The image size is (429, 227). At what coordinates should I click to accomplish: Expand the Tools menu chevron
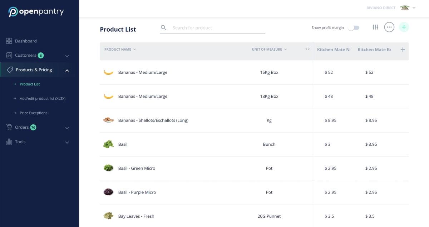pos(67,142)
